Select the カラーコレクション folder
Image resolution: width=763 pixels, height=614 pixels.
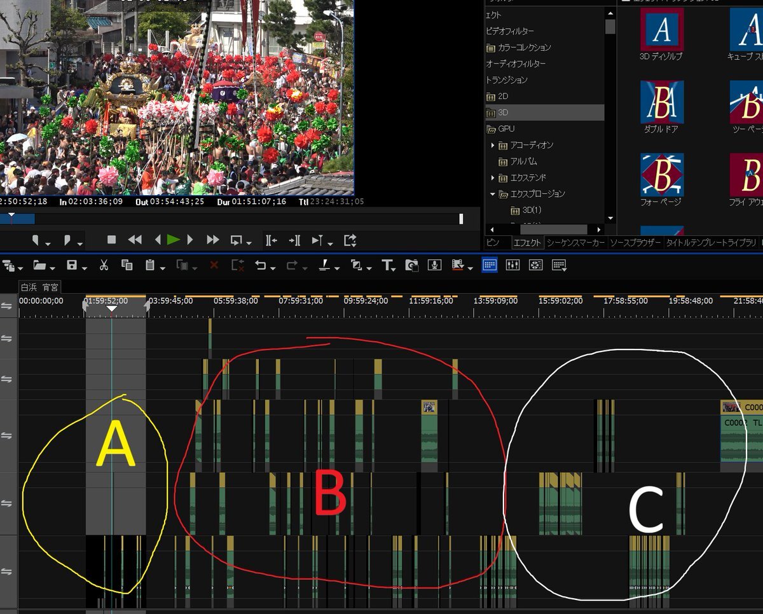519,48
